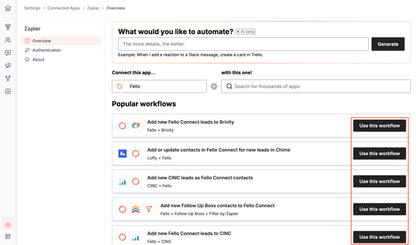This screenshot has width=416, height=245.
Task: Click the chat bubble icon in sidebar
Action: click(x=8, y=53)
